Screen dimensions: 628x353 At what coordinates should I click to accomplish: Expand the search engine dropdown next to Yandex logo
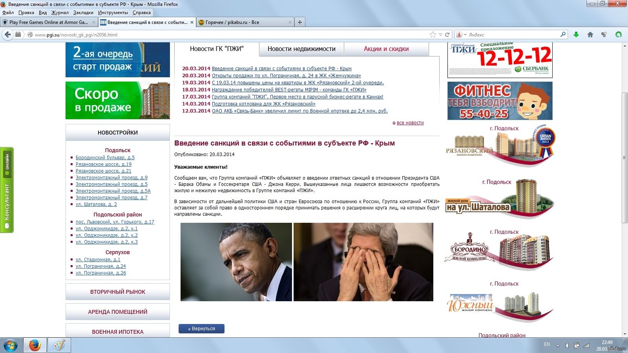click(x=465, y=35)
